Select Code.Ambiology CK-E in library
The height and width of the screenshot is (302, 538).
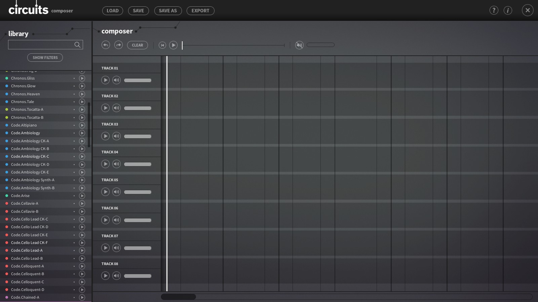(30, 172)
